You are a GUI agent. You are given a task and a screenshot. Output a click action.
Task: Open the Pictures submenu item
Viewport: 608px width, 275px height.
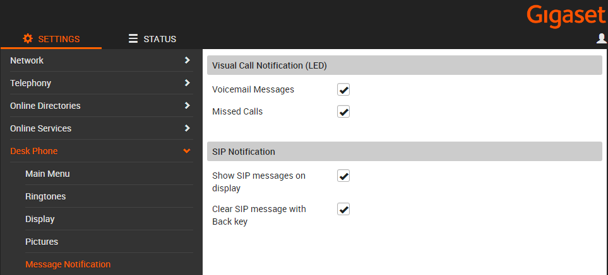pyautogui.click(x=42, y=242)
